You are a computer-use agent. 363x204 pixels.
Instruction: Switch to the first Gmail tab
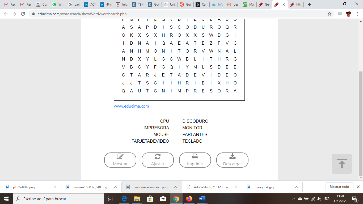(10, 5)
